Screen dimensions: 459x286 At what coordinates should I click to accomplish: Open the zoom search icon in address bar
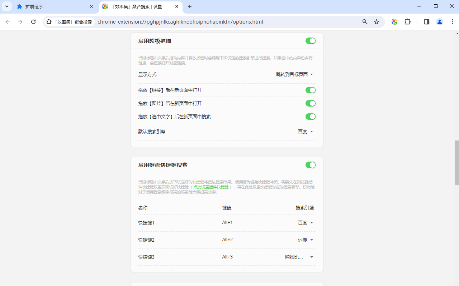(x=365, y=22)
